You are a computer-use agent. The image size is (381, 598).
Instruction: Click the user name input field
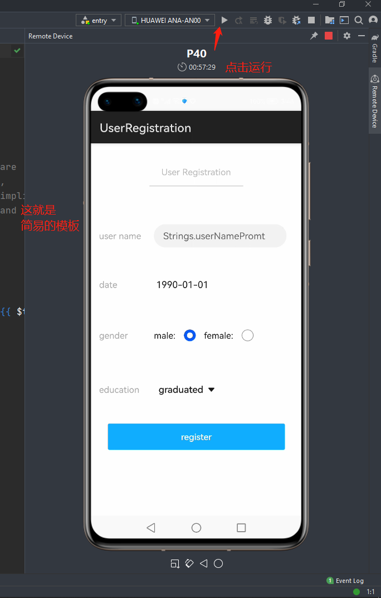pos(219,236)
